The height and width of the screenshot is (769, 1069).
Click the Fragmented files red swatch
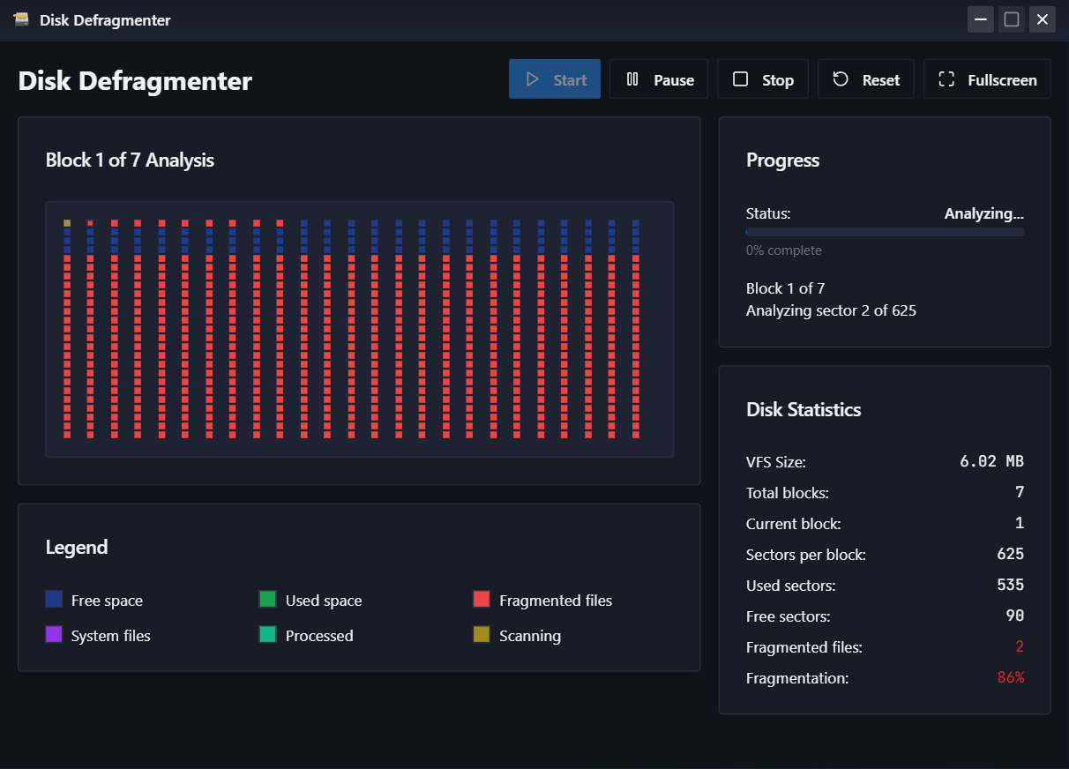[482, 600]
